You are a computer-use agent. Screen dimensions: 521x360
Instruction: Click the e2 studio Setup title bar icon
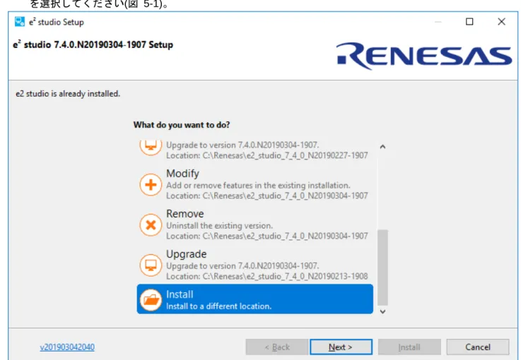[20, 22]
